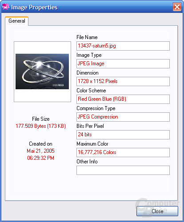Click the Dimension label
The width and height of the screenshot is (184, 222).
coord(88,73)
